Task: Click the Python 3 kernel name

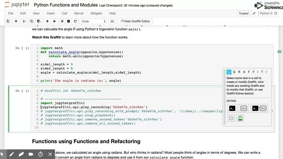Action: pyautogui.click(x=266, y=13)
